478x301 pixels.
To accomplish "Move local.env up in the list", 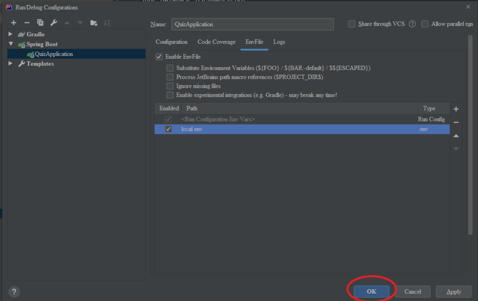I will (456, 135).
